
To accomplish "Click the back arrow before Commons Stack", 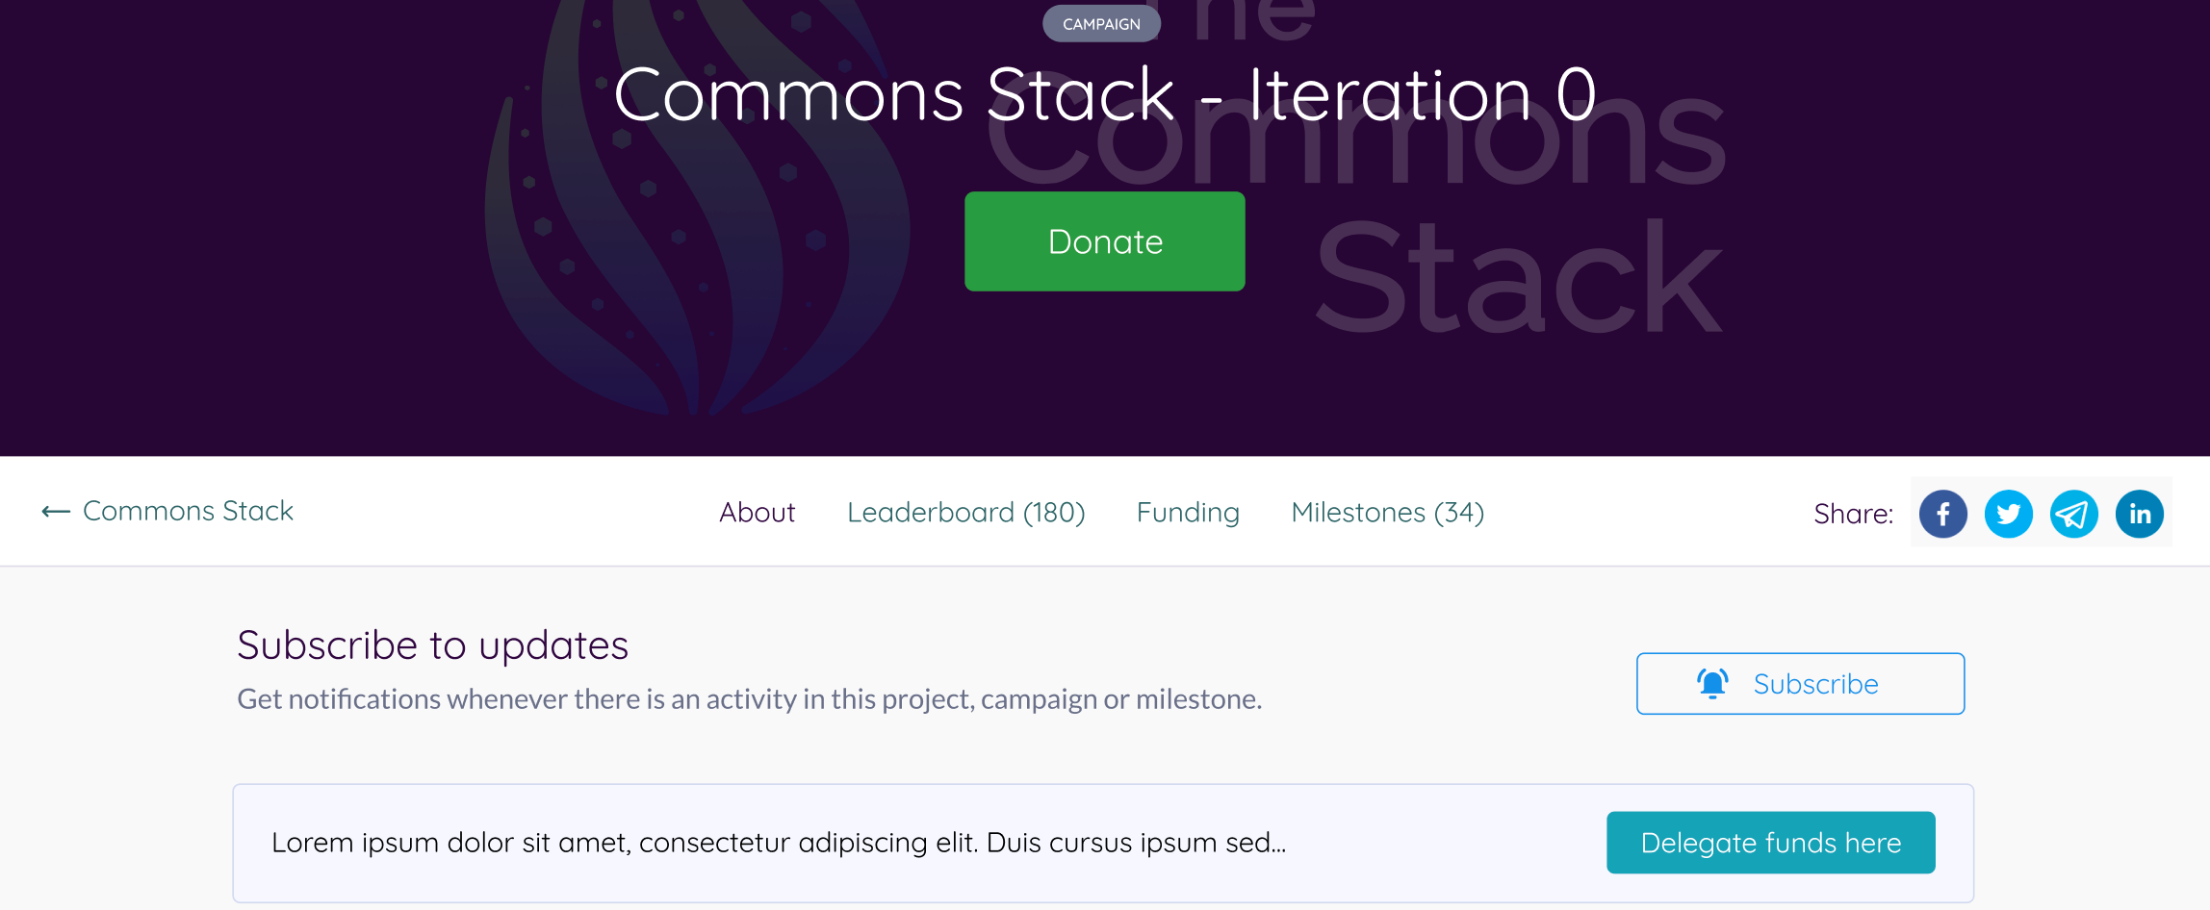I will pos(56,512).
